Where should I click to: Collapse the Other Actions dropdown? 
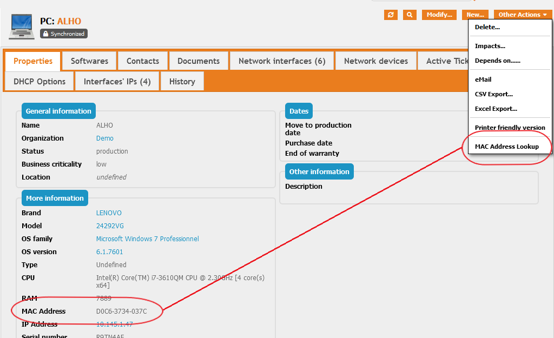click(x=522, y=15)
